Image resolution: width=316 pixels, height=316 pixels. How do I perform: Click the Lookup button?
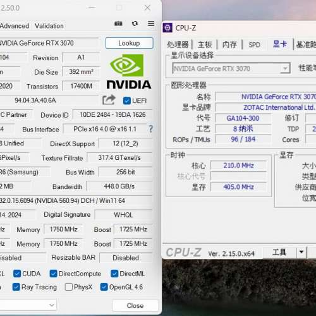(x=130, y=43)
